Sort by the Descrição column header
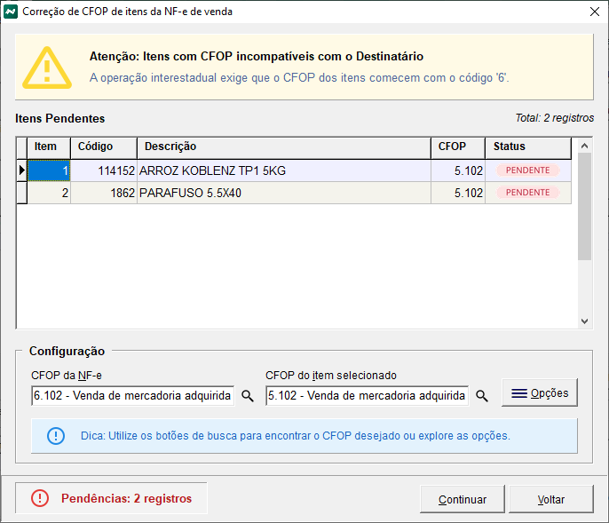 click(x=284, y=147)
